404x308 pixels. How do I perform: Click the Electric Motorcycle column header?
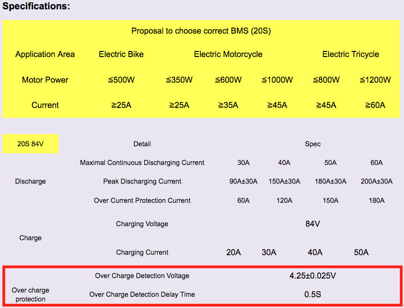tap(228, 54)
